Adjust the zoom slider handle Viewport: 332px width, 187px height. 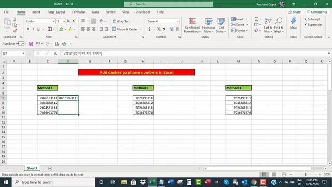point(306,175)
